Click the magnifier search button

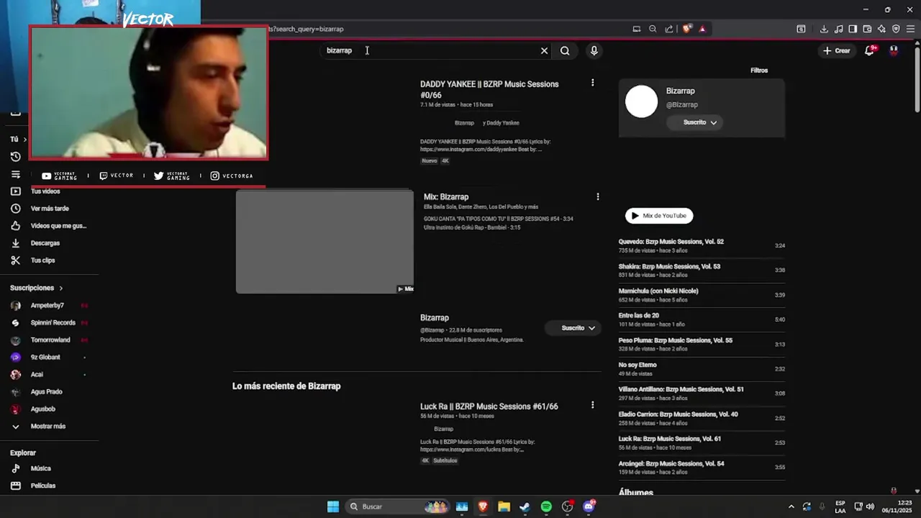point(565,50)
